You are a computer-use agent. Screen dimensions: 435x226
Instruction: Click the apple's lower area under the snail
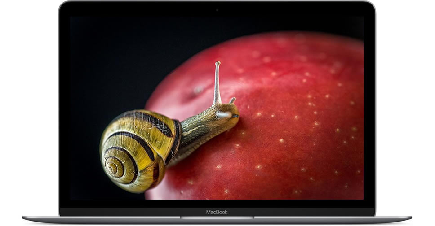202,179
